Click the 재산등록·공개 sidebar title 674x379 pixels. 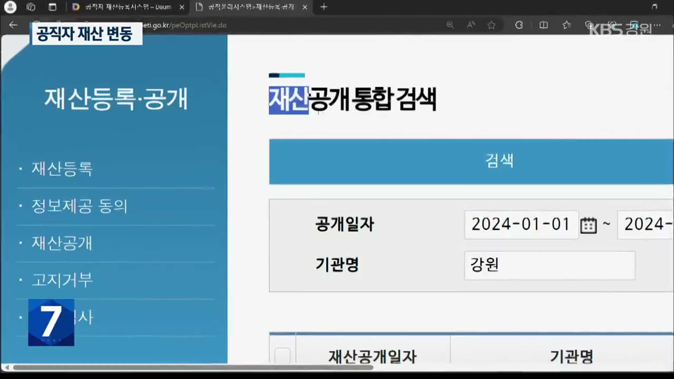pos(116,99)
